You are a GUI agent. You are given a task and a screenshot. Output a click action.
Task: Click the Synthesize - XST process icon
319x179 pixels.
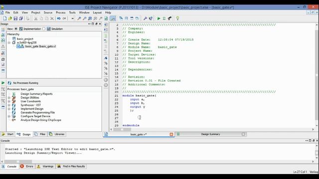coord(13,105)
